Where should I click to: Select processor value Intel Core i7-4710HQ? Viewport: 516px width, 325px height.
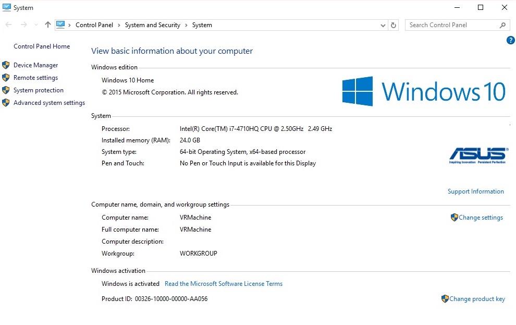pos(256,129)
